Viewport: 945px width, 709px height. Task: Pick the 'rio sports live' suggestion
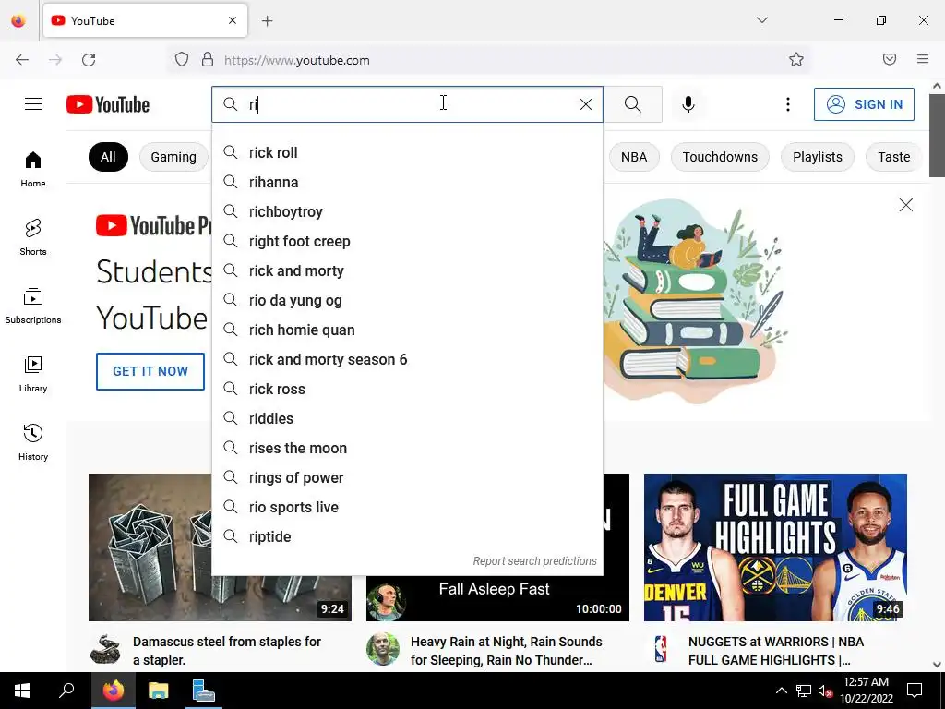(x=407, y=507)
